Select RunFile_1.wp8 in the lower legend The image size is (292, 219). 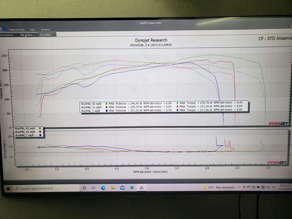pyautogui.click(x=25, y=135)
